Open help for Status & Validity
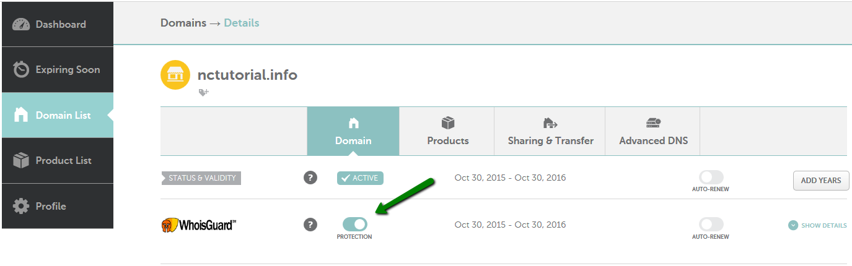 310,178
